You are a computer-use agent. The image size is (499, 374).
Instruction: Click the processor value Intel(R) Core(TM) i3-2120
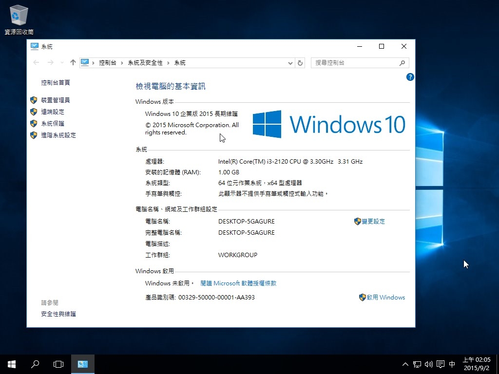(290, 162)
